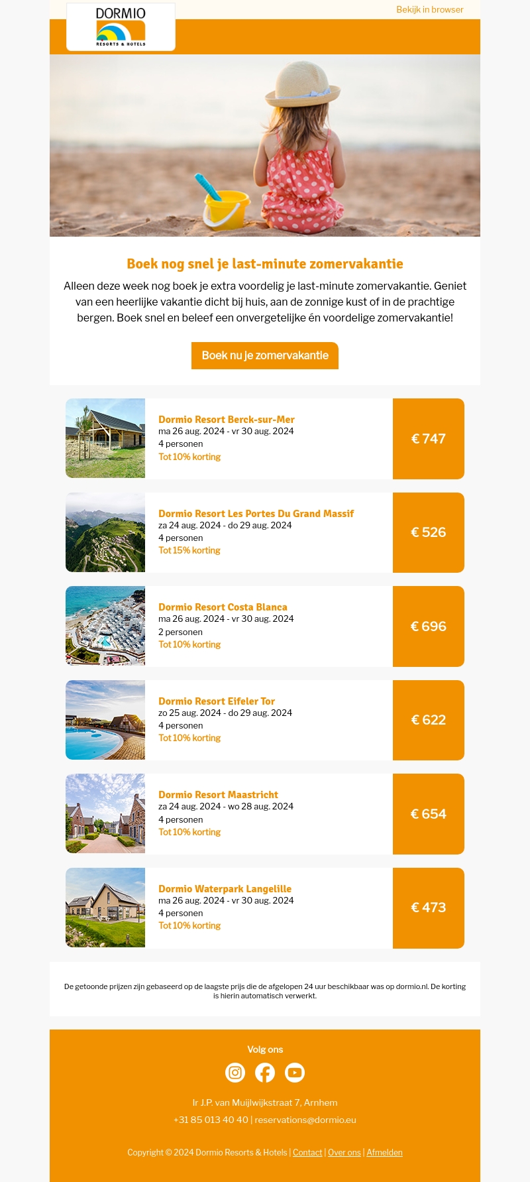
Task: Click the Maastricht resort thumbnail
Action: point(105,813)
